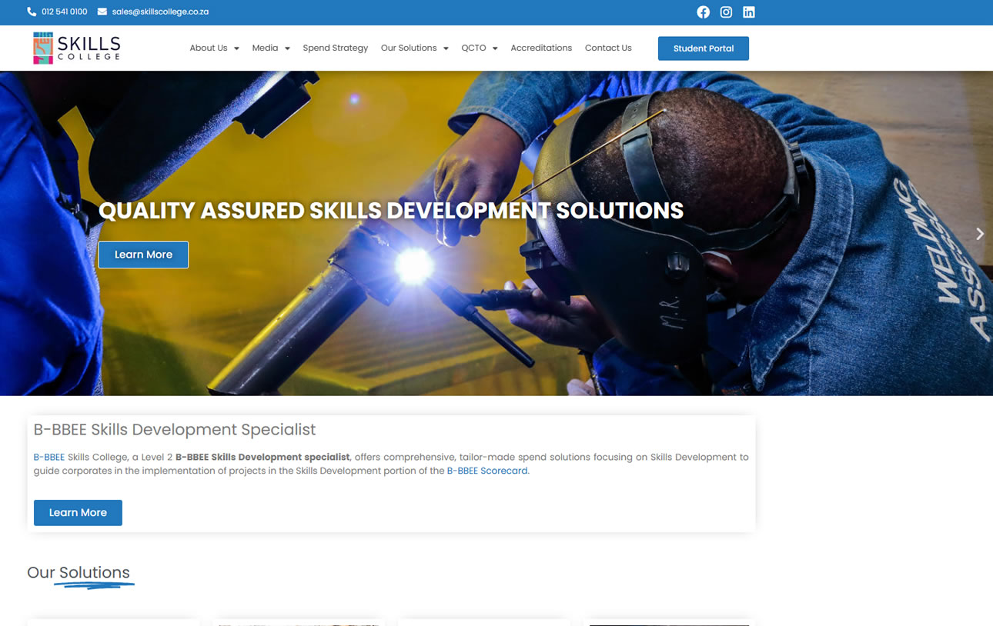Click Learn More under B-BBEE section
This screenshot has width=993, height=626.
click(x=78, y=513)
